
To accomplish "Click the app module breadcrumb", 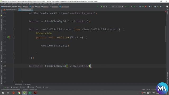I will [x=15, y=7].
